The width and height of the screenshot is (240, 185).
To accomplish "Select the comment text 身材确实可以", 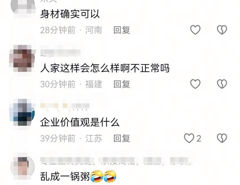I will coord(70,14).
